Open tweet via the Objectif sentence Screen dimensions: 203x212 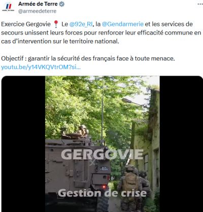coord(88,58)
